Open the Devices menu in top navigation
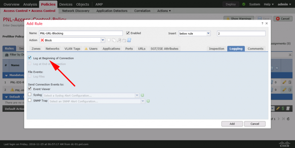Viewport: 295px width, 148px height. pos(66,4)
